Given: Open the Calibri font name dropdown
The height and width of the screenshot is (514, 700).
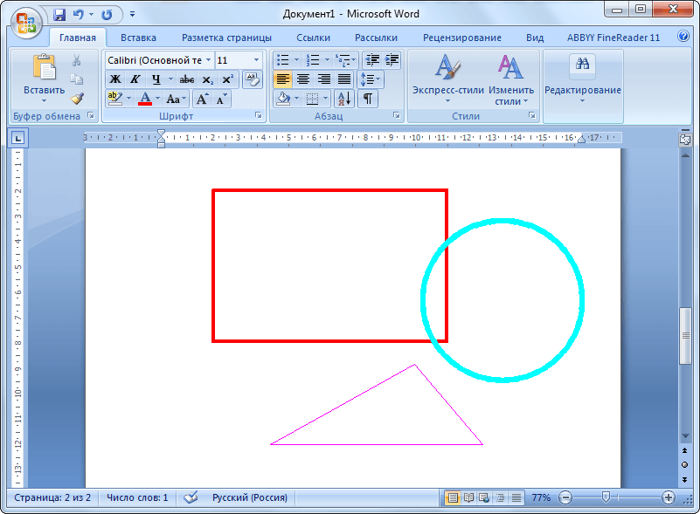Looking at the screenshot, I should point(208,60).
